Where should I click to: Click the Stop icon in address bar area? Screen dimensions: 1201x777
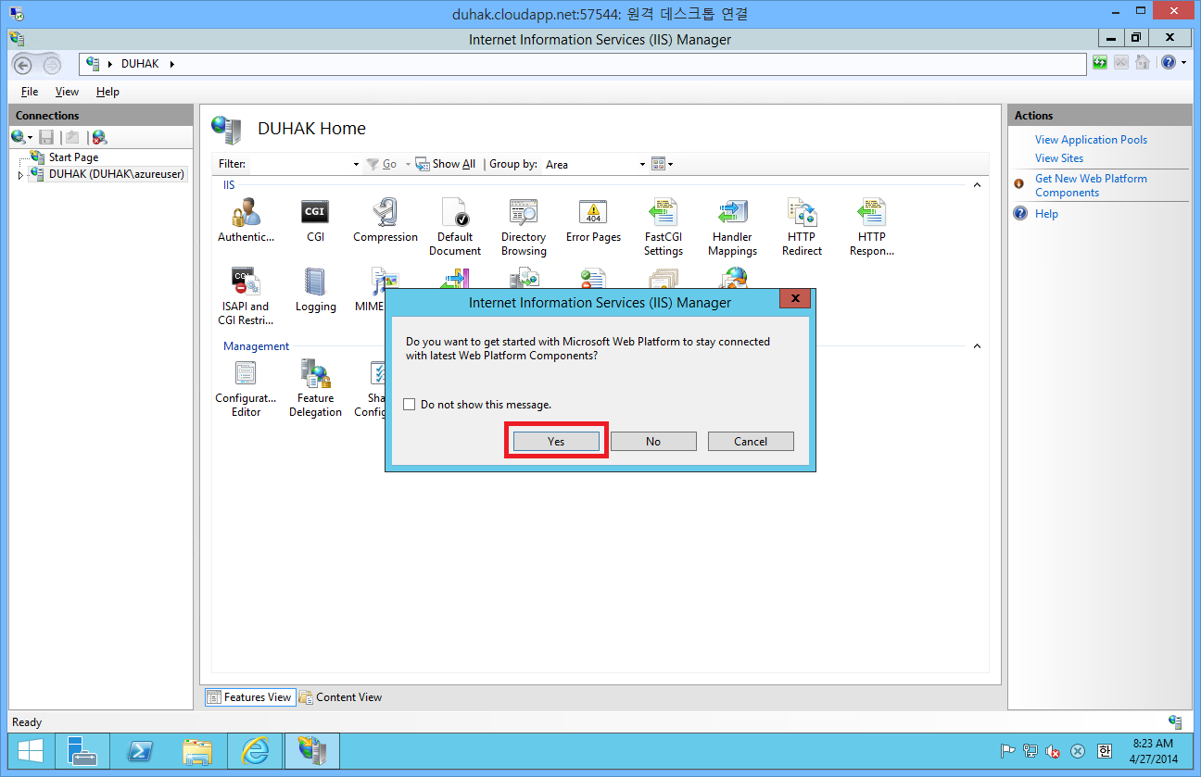pos(1121,63)
